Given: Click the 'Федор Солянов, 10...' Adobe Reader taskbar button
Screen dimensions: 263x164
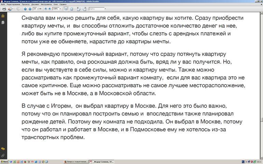Looking at the screenshot, I should pos(101,162).
